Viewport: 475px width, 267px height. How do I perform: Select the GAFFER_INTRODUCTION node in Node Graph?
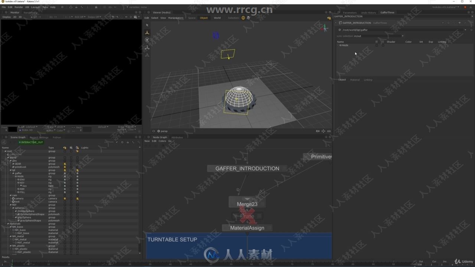pos(247,168)
